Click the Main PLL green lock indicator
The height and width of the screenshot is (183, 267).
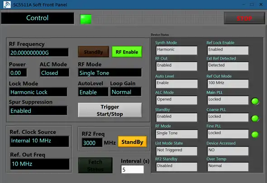tap(255, 101)
